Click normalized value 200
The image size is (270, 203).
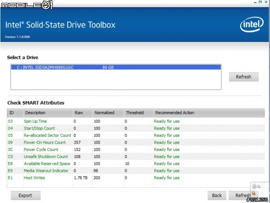pyautogui.click(x=97, y=178)
